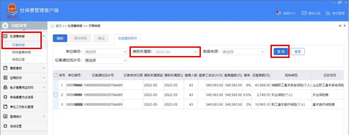
Task: Click the home icon in breadcrumb
Action: pos(53,26)
